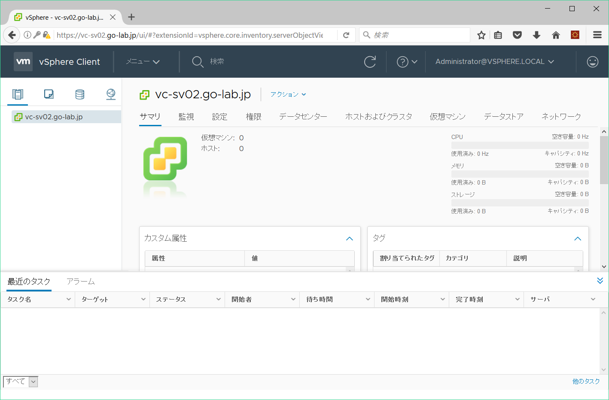Image resolution: width=609 pixels, height=400 pixels.
Task: Open the Networking inventory view
Action: 111,94
